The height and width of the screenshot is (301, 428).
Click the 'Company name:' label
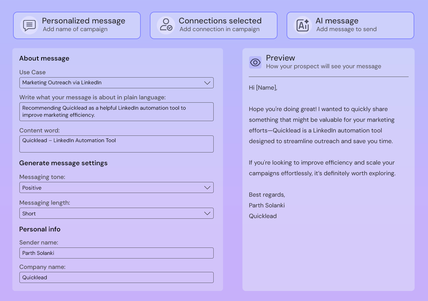click(42, 267)
